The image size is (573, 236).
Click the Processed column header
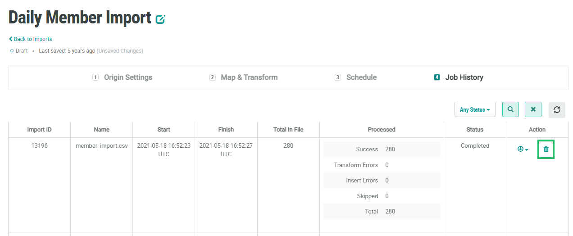tap(382, 130)
